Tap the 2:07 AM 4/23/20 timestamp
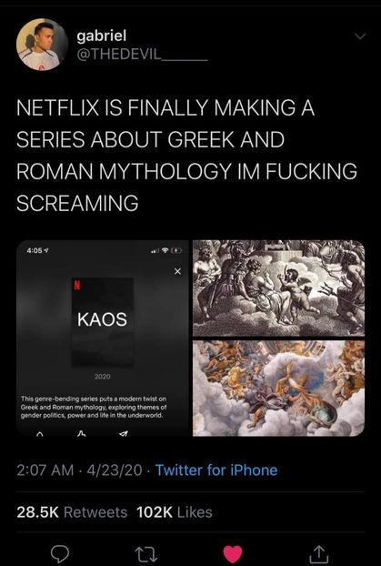The image size is (381, 566). (x=79, y=470)
